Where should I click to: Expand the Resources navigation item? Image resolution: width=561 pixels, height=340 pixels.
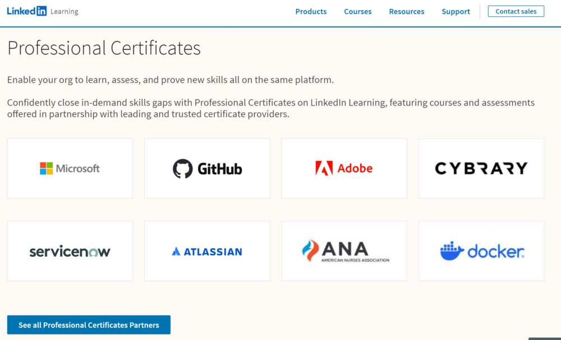pyautogui.click(x=406, y=12)
